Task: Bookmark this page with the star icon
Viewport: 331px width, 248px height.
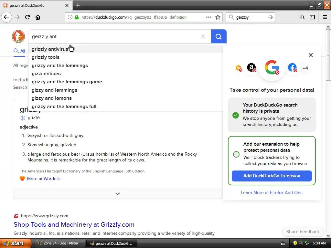Action: [218, 17]
